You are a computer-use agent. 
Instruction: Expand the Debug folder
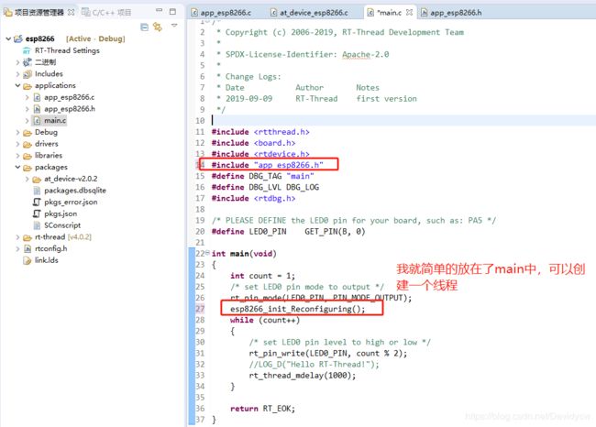click(17, 133)
